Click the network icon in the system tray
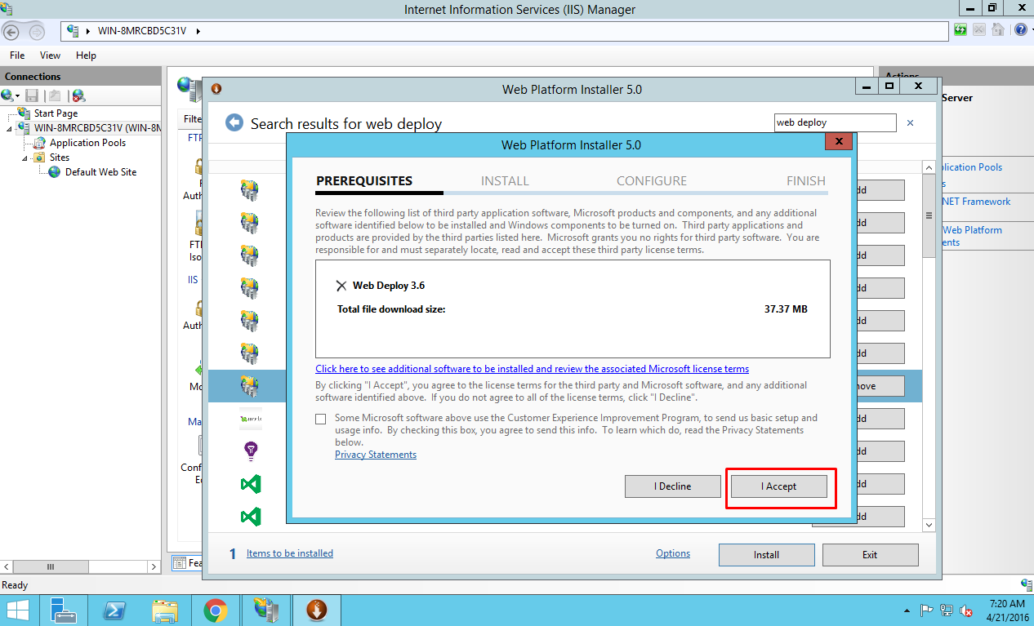 point(947,610)
